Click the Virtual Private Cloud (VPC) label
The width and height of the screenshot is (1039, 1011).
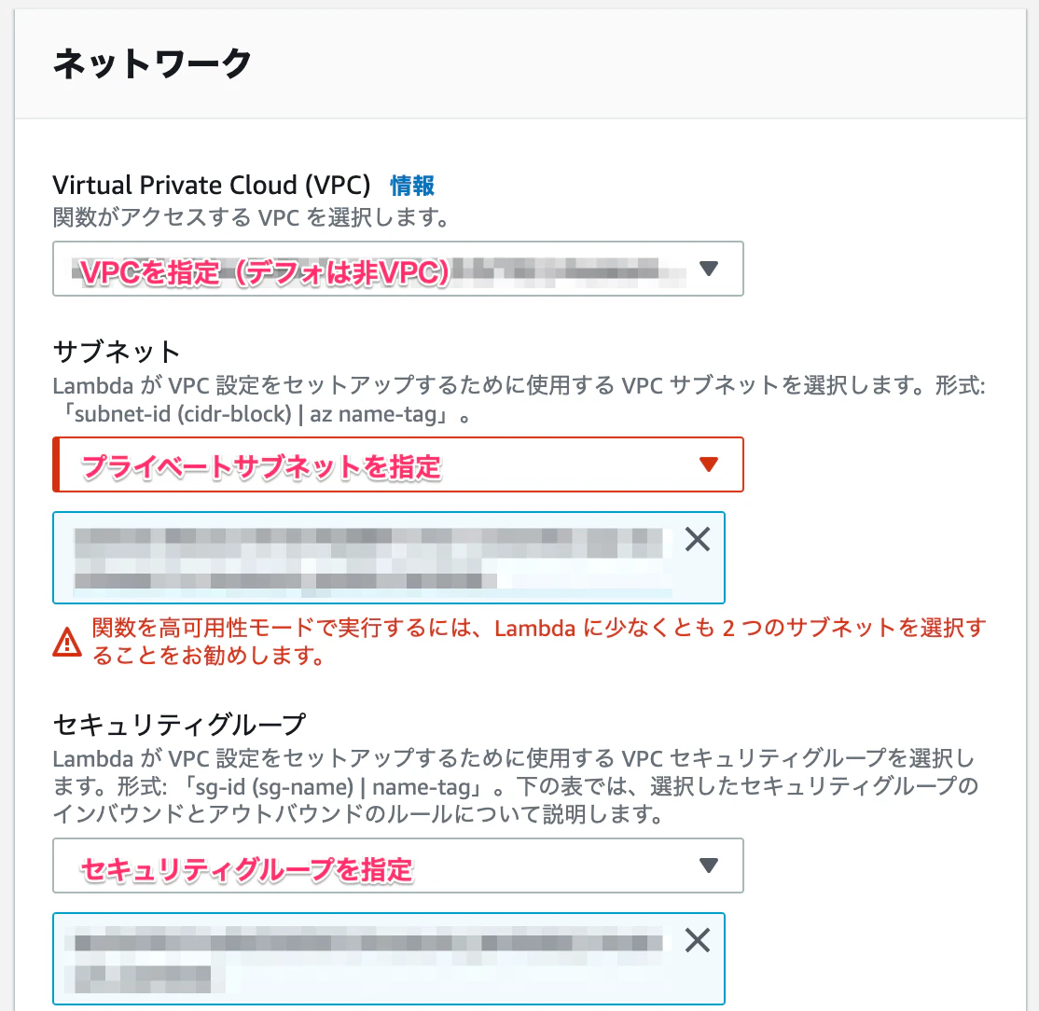coord(212,186)
